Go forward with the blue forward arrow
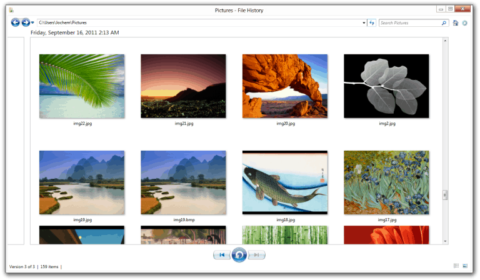The image size is (480, 280). coord(26,22)
